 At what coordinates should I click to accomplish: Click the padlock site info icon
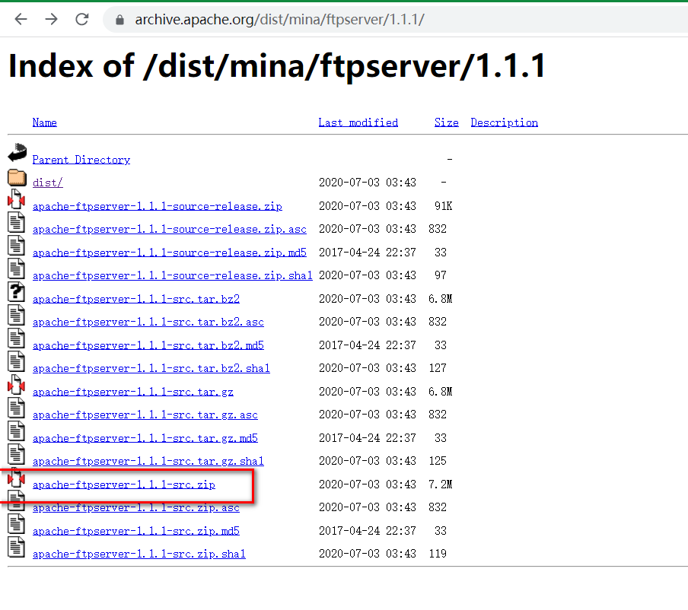click(119, 20)
